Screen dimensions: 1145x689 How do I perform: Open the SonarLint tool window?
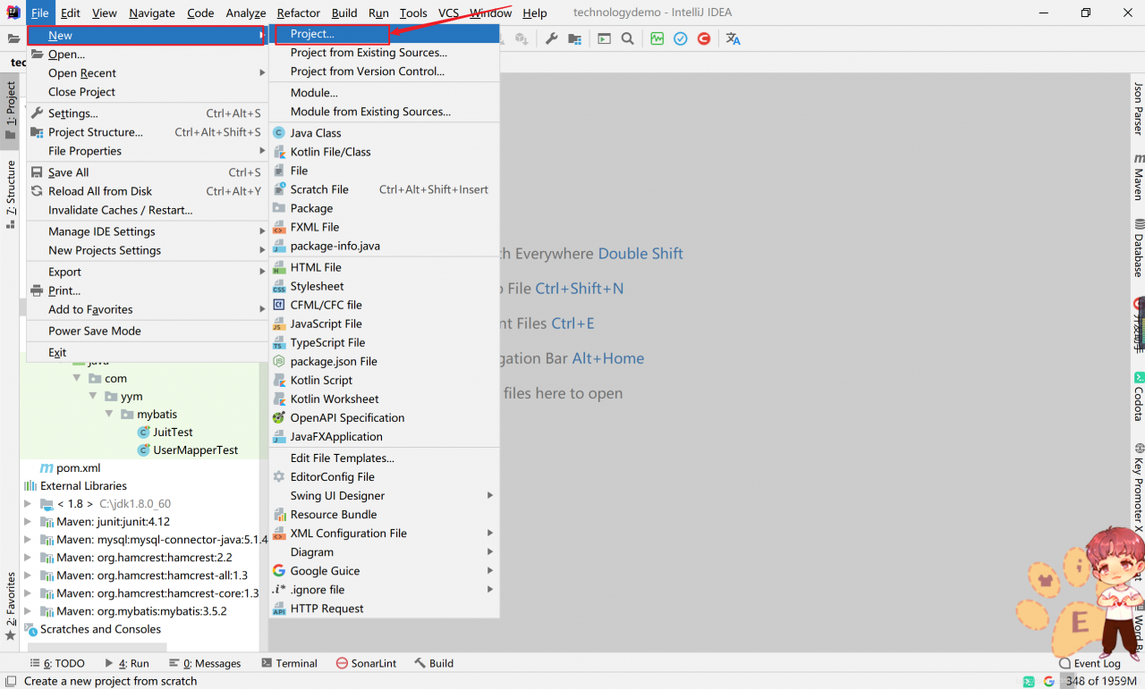pyautogui.click(x=366, y=663)
